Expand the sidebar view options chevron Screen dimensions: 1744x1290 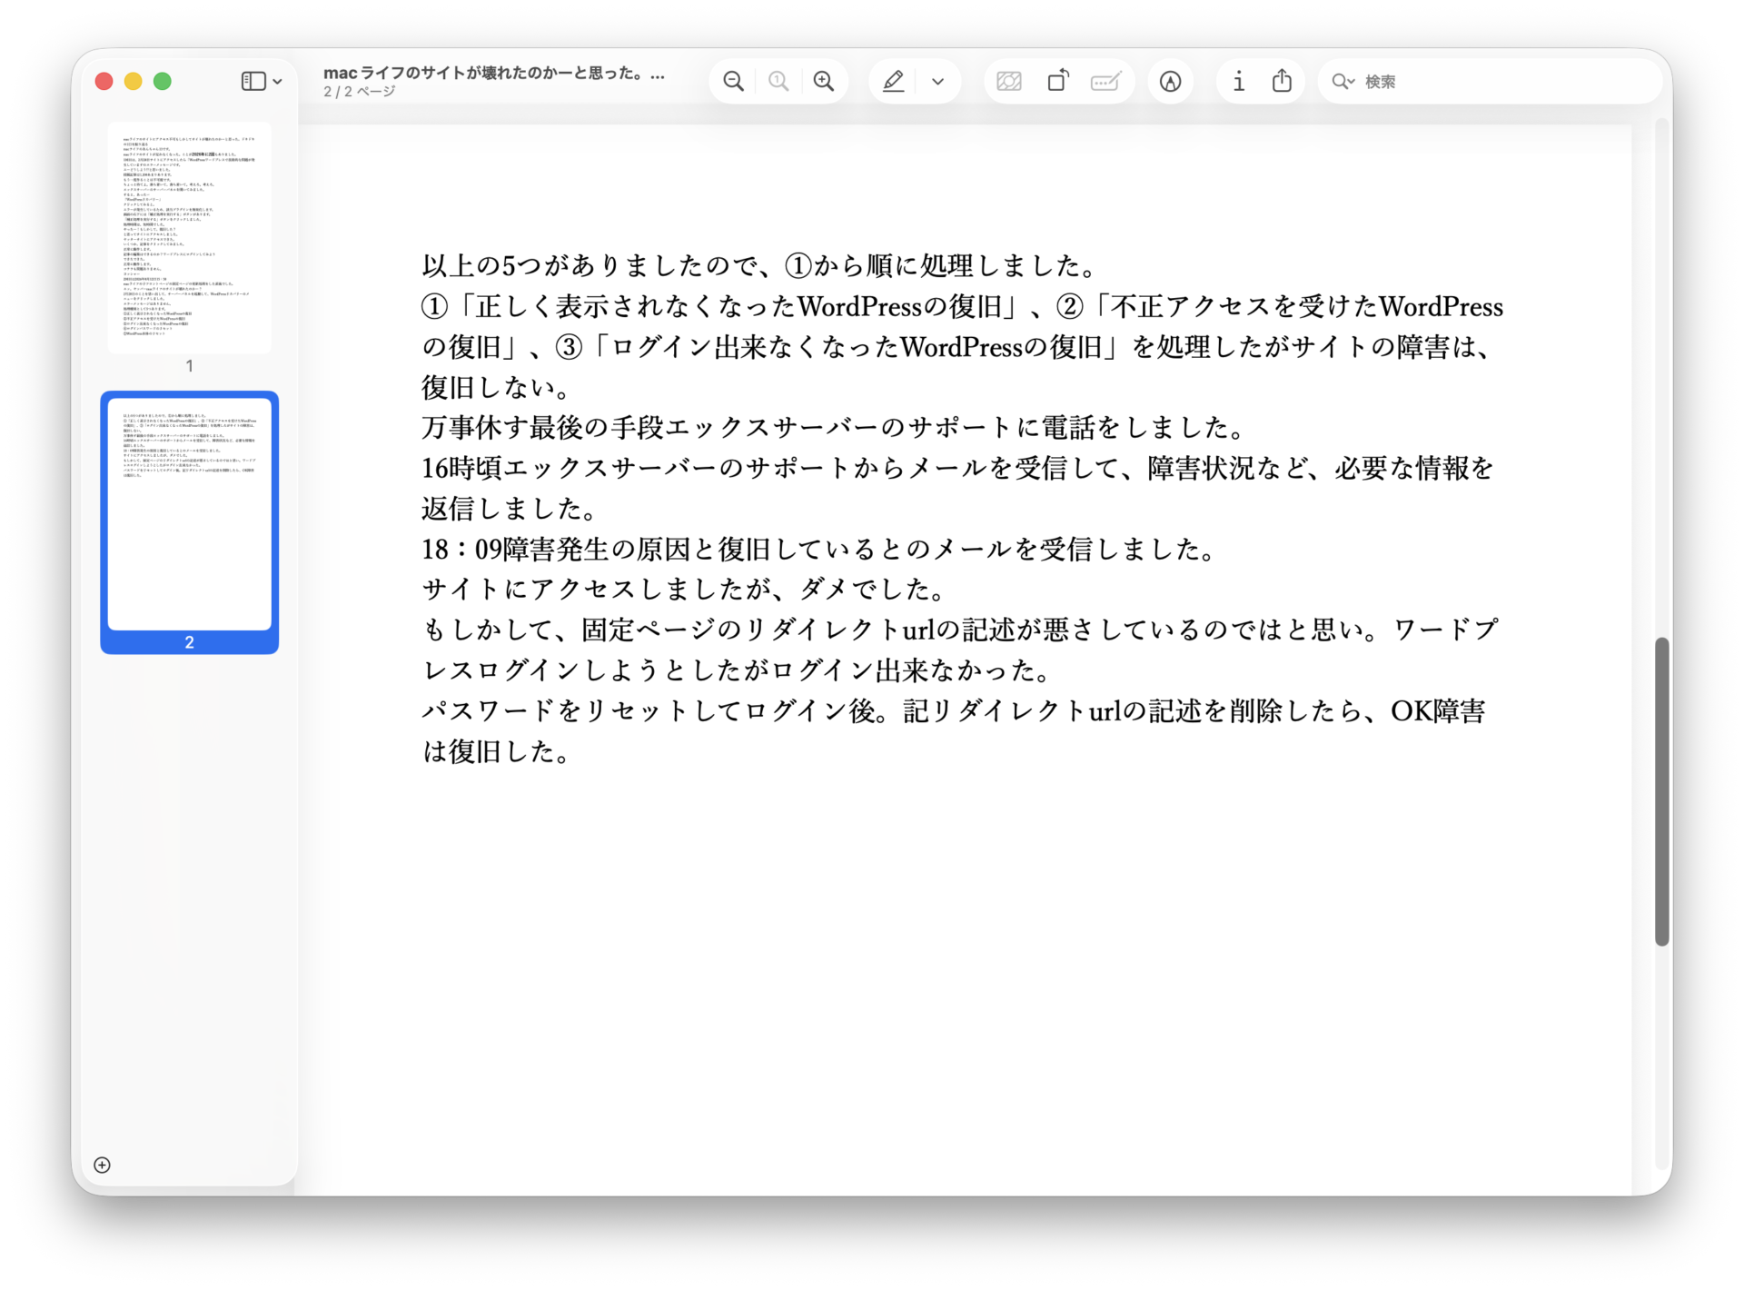278,82
